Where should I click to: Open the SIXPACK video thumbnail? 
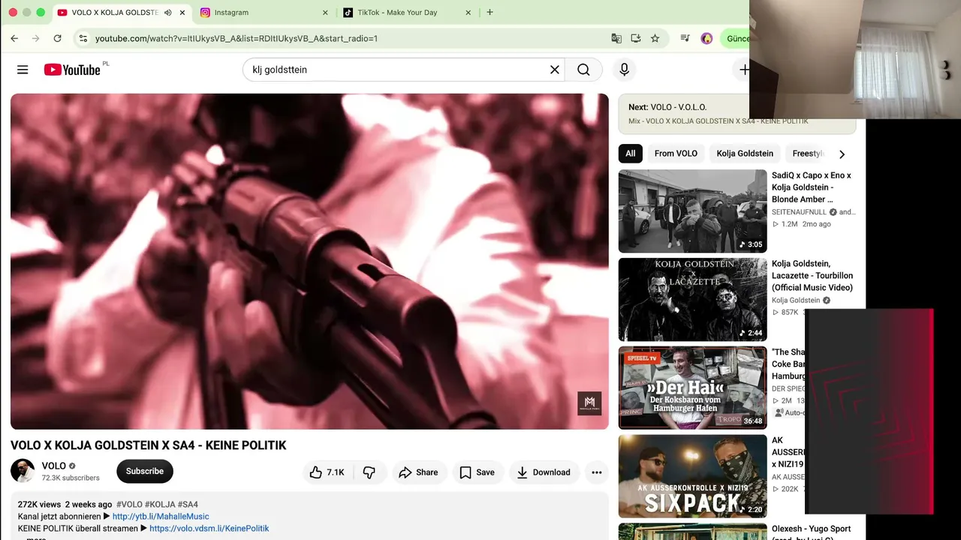click(x=692, y=476)
